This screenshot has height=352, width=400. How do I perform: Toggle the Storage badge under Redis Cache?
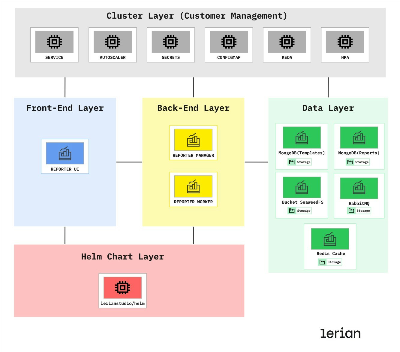point(330,262)
